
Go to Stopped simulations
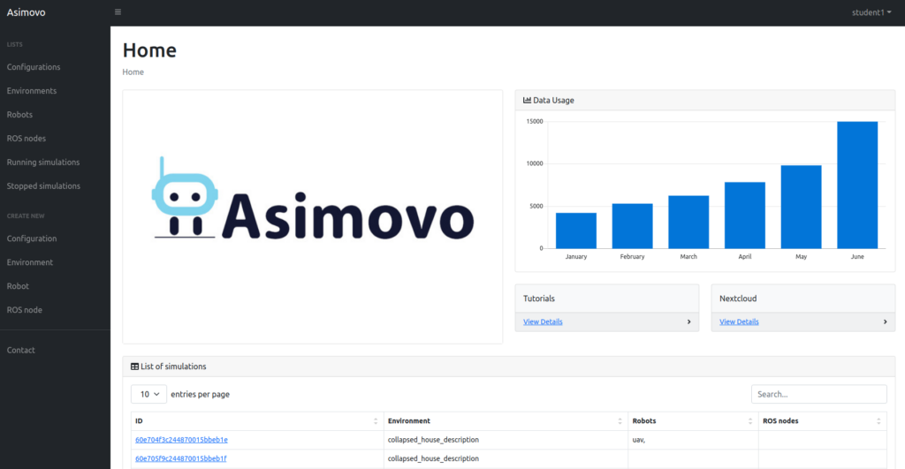[x=43, y=185]
